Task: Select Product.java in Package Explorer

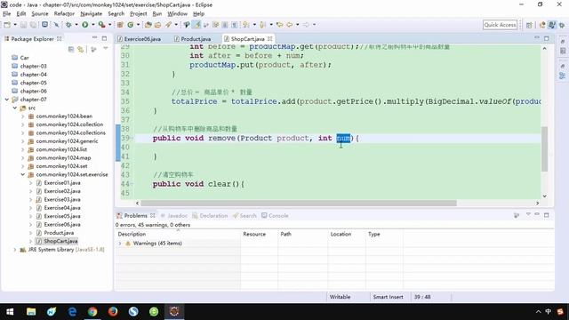Action: click(59, 233)
